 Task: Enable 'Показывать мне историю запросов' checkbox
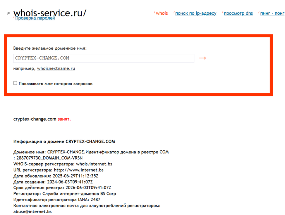tap(15, 83)
